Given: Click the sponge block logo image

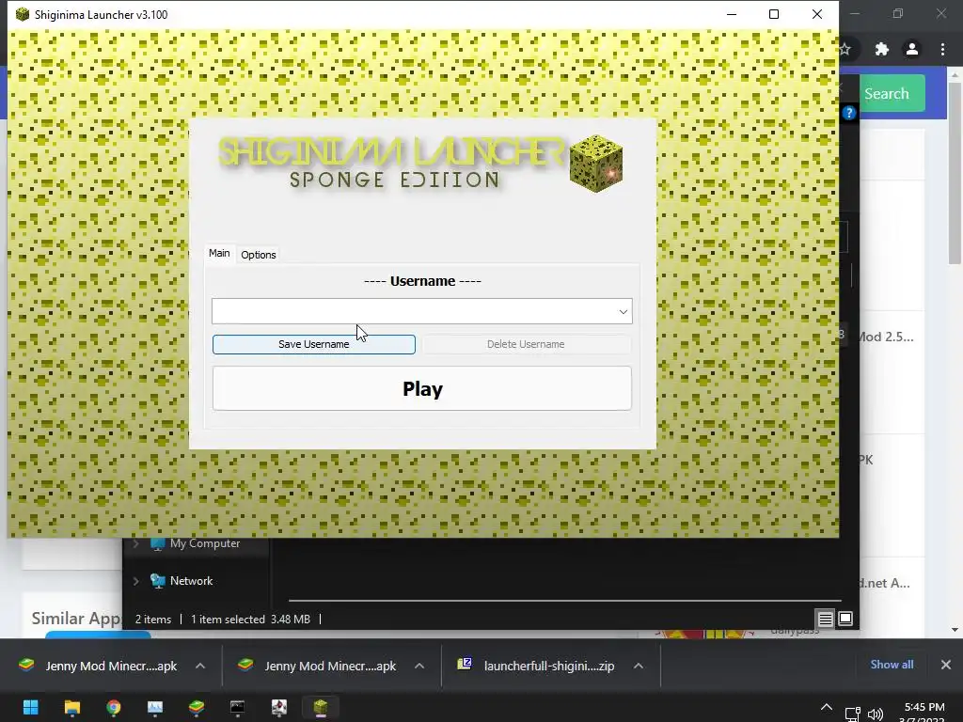Looking at the screenshot, I should (x=595, y=164).
